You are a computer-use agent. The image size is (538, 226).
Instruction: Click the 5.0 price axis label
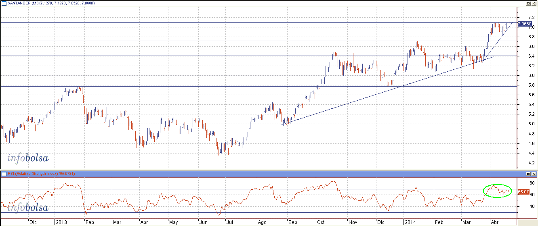click(531, 124)
